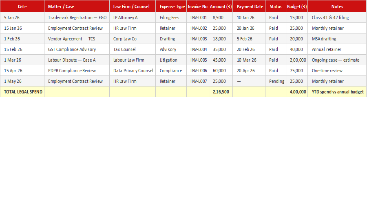Click the amount 35,000

[x=221, y=49]
